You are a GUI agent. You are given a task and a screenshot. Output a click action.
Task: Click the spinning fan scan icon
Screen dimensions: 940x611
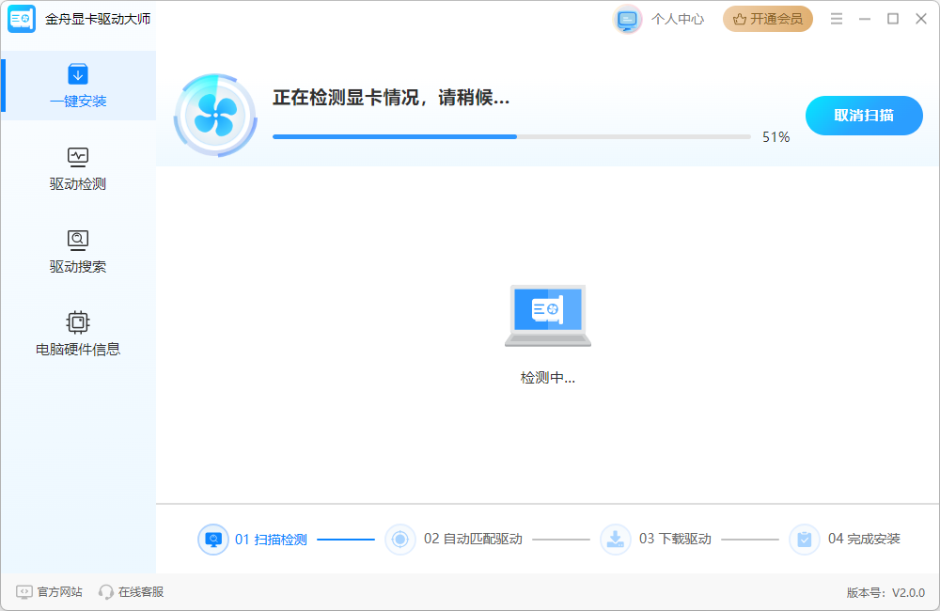tap(215, 115)
